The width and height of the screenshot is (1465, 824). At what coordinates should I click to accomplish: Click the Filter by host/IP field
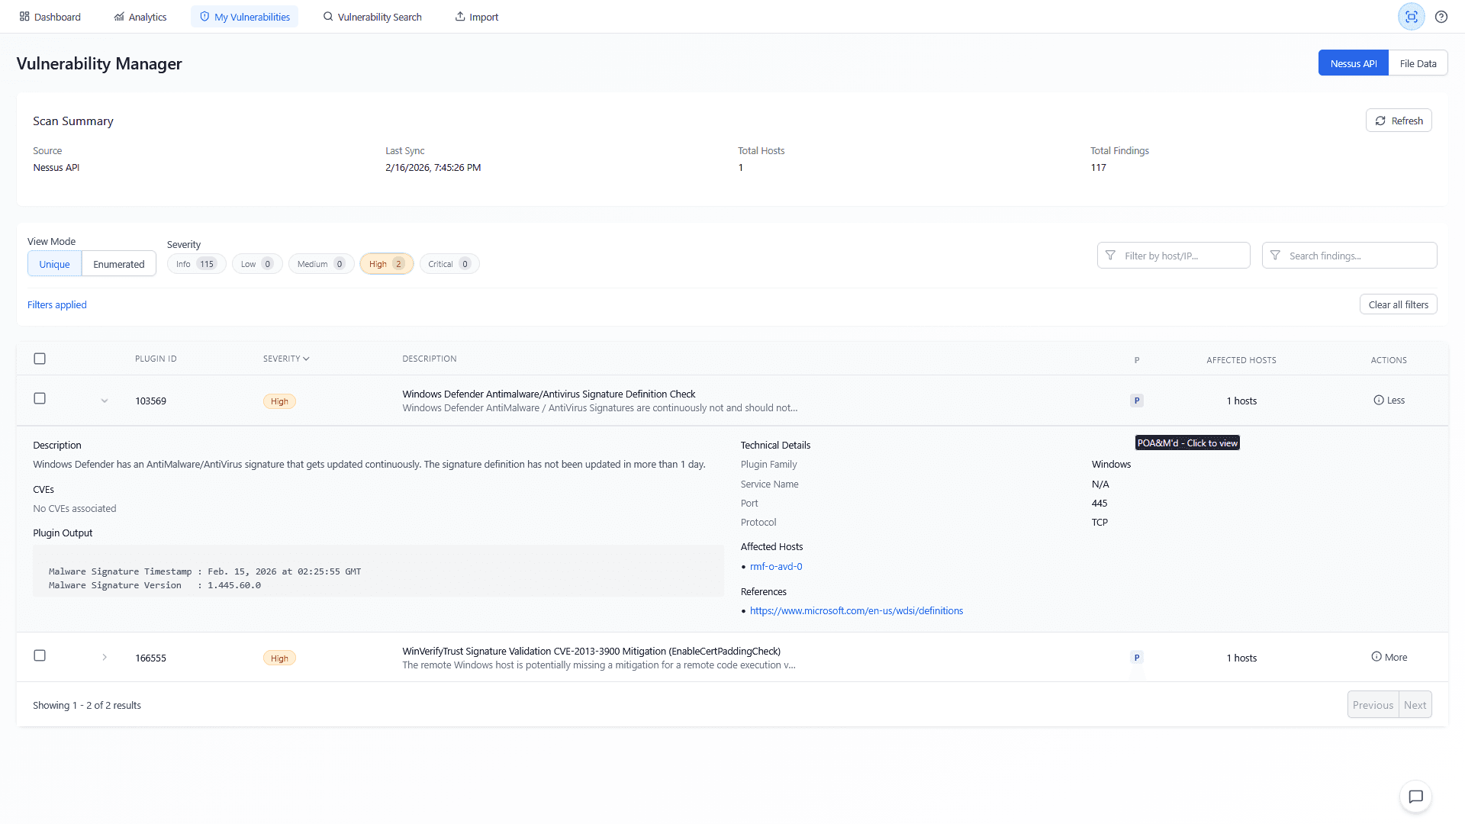[1174, 255]
